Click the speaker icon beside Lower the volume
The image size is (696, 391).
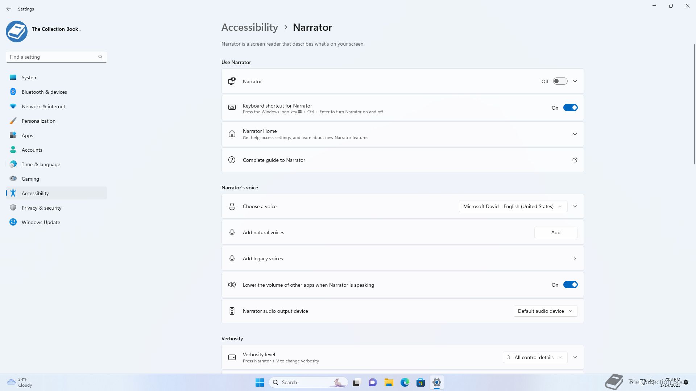tap(232, 285)
